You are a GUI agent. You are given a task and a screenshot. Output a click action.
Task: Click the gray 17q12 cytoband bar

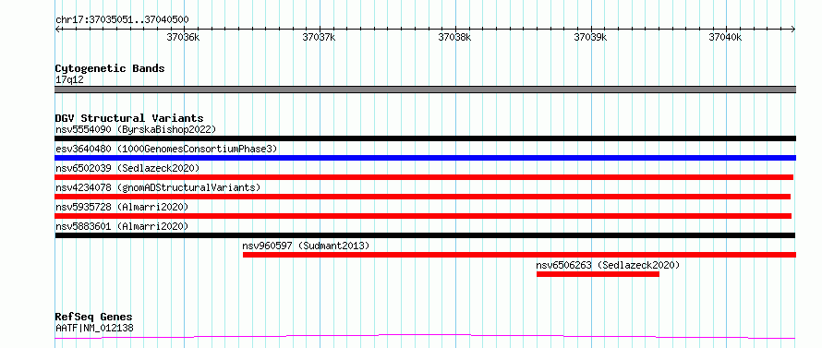pos(425,90)
